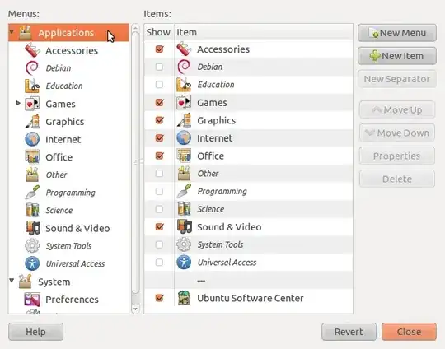Click the Debian icon in Items list
The image size is (445, 349).
coord(184,67)
